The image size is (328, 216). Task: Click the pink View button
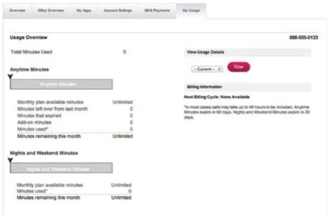[239, 67]
